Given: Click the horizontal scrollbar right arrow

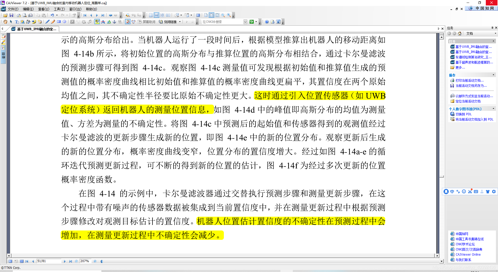Looking at the screenshot, I should [x=437, y=256].
